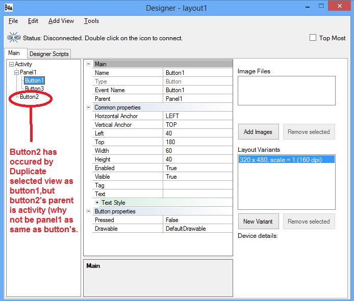Image resolution: width=354 pixels, height=301 pixels.
Task: Click the New Variant button
Action: 258,222
